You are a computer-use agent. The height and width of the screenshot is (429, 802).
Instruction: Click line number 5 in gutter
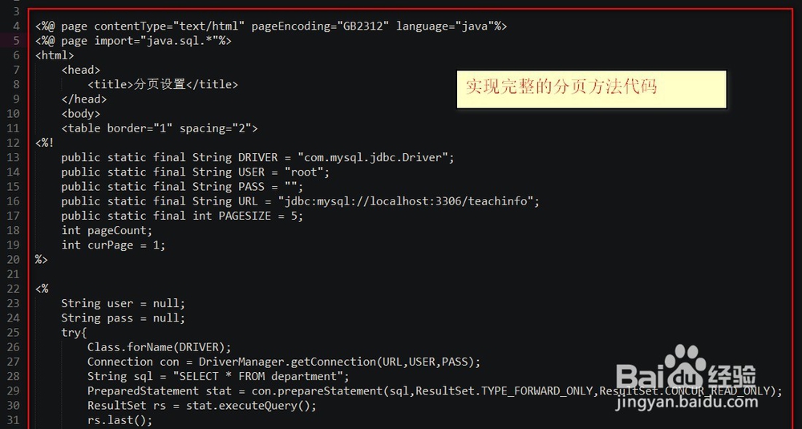(16, 40)
